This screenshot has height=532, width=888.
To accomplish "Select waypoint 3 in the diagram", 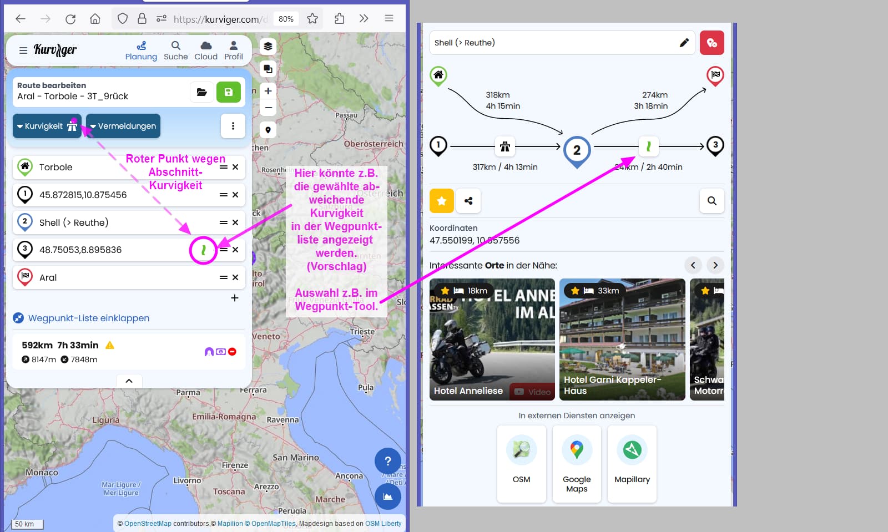I will point(715,145).
